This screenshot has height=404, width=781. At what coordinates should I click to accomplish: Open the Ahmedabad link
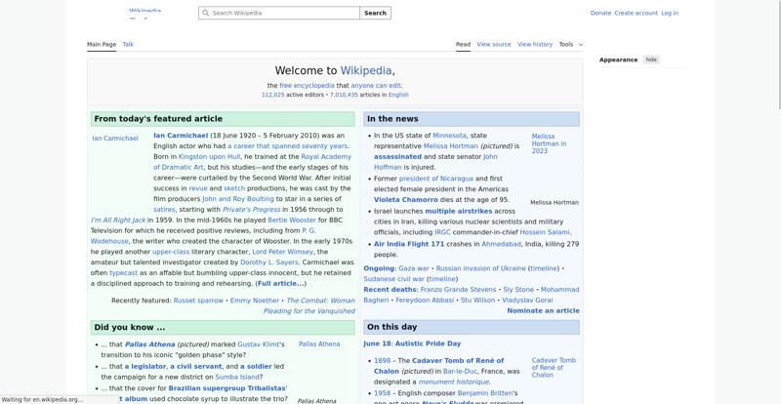501,244
